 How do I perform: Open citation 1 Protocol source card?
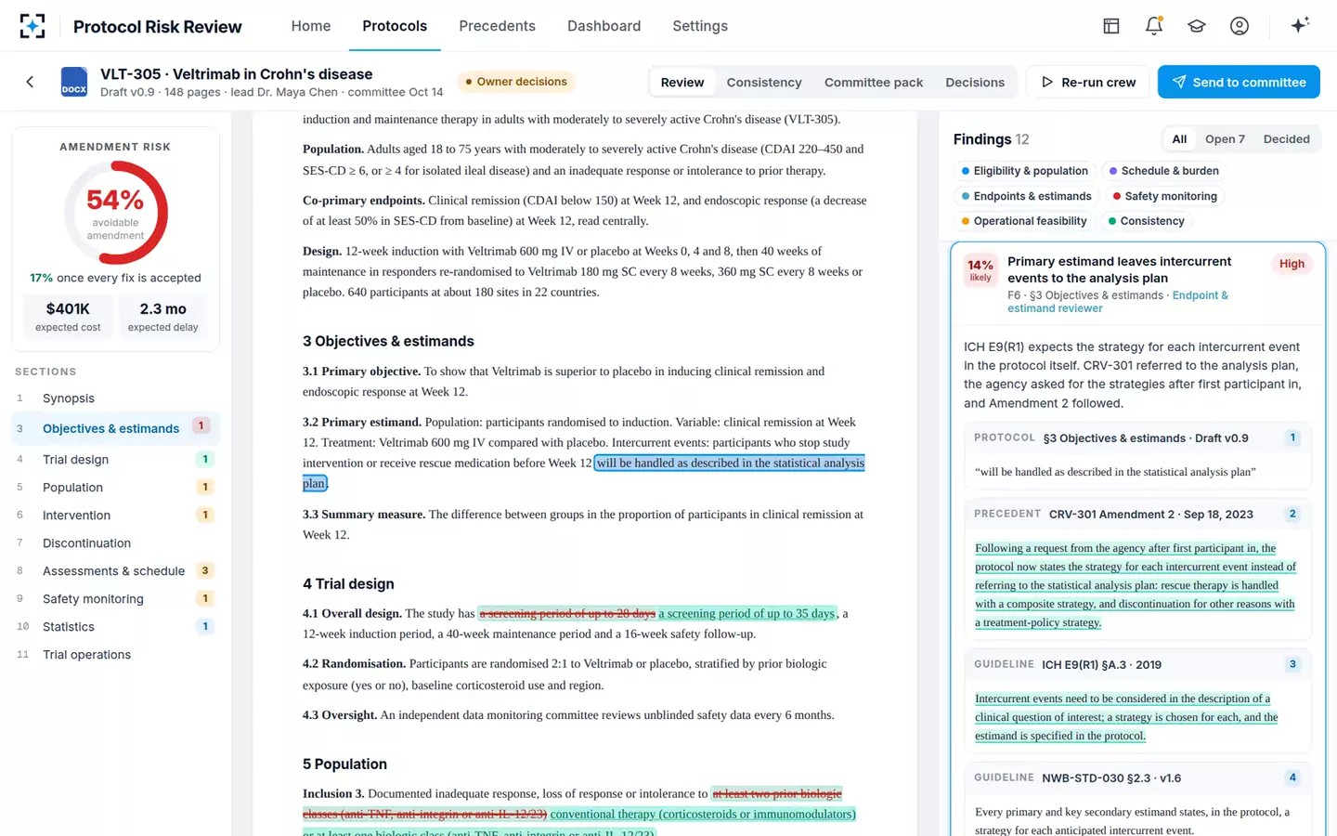click(1137, 456)
